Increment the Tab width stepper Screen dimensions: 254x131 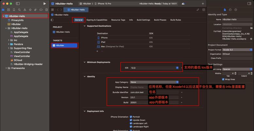click(x=235, y=73)
